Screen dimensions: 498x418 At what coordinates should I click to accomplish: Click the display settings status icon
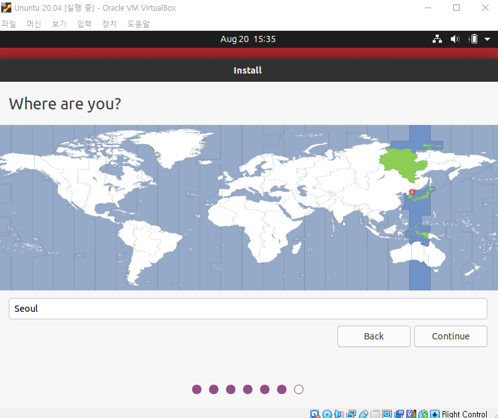tap(387, 414)
